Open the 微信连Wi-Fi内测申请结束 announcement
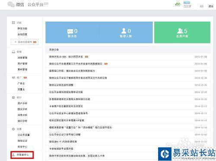This screenshot has height=161, width=216. point(63,142)
